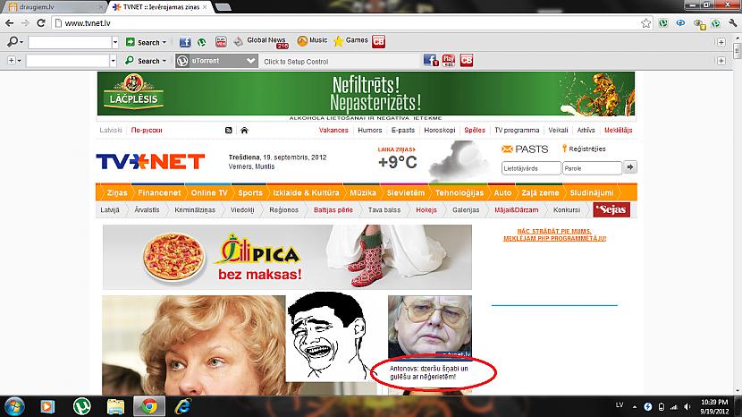The height and width of the screenshot is (417, 742).
Task: Open TV programma link
Action: pos(517,130)
